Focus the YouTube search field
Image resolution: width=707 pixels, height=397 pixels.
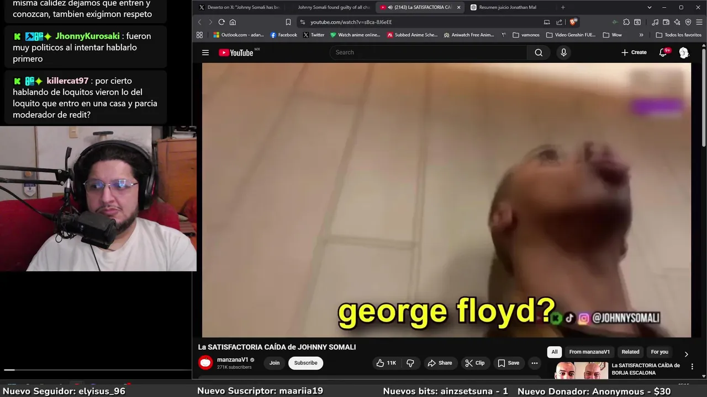pyautogui.click(x=429, y=52)
